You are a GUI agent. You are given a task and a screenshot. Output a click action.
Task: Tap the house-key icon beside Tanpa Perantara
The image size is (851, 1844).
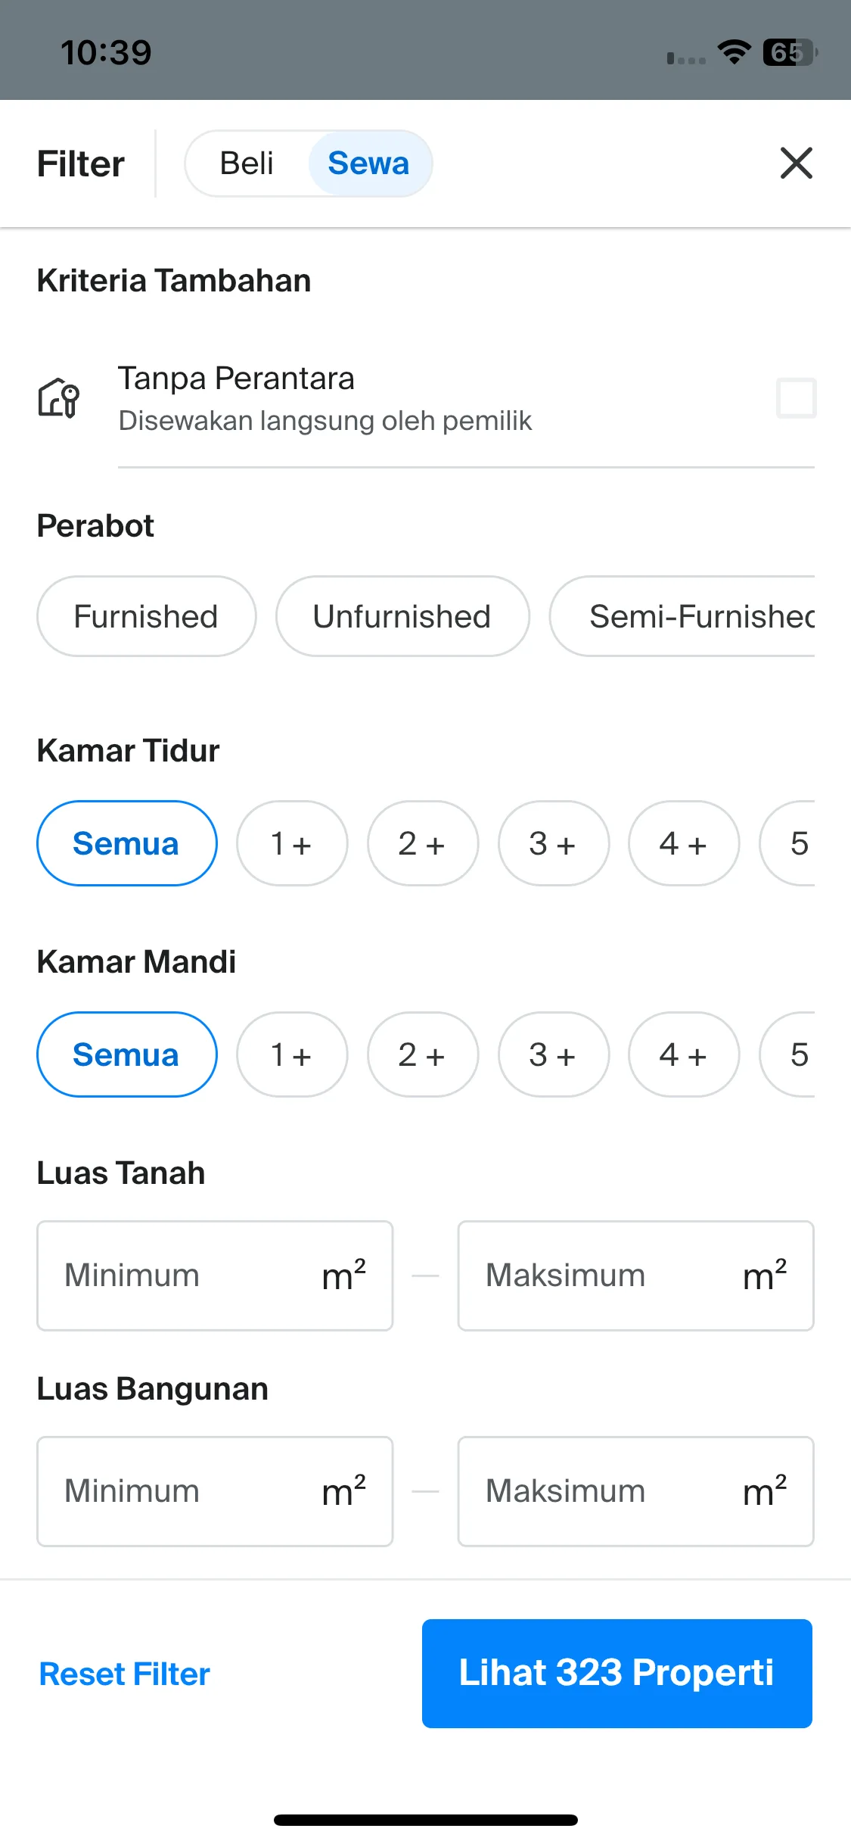click(x=59, y=397)
